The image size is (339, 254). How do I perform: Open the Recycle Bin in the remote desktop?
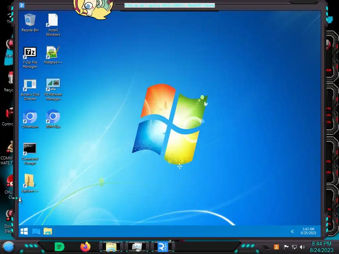click(x=30, y=23)
